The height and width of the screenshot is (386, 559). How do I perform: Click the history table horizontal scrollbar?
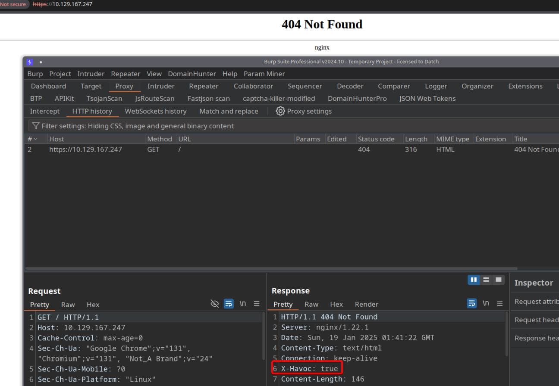point(271,268)
